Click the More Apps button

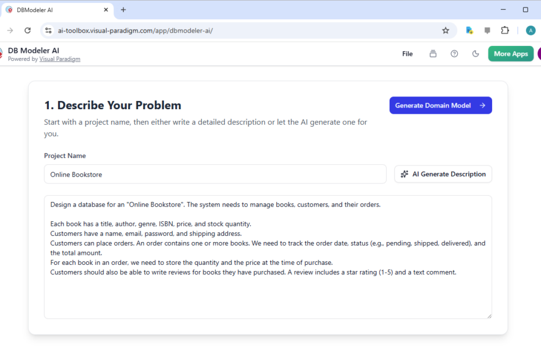click(510, 53)
